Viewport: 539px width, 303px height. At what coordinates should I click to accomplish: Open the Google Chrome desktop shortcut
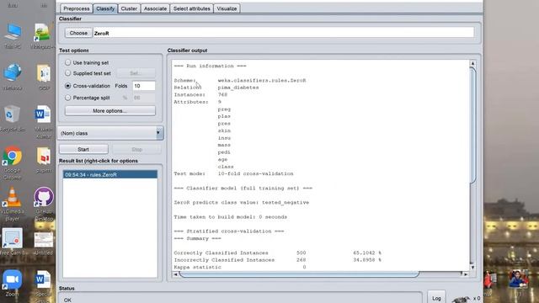(13, 163)
